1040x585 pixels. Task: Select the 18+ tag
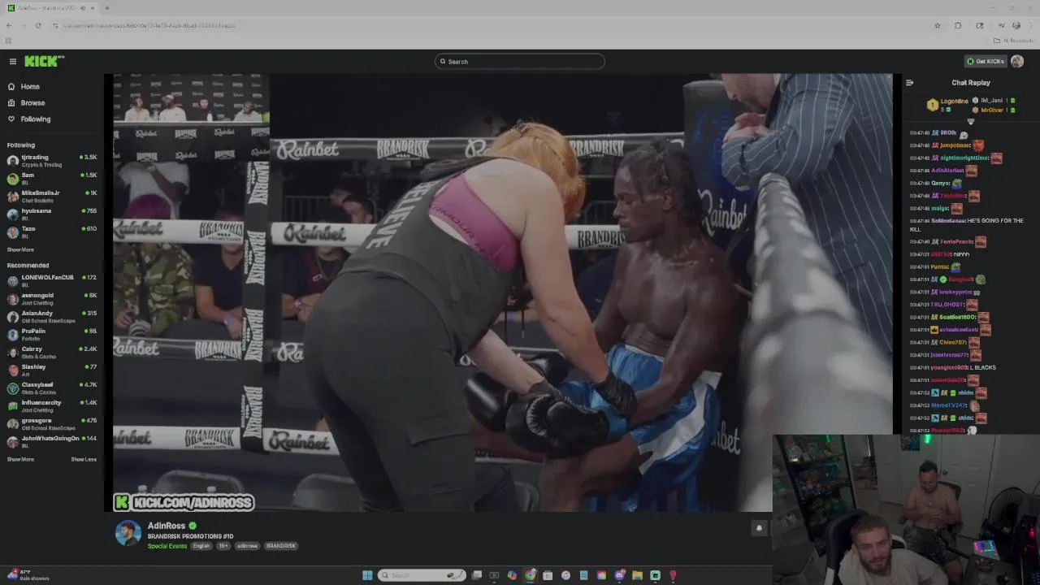pyautogui.click(x=223, y=546)
